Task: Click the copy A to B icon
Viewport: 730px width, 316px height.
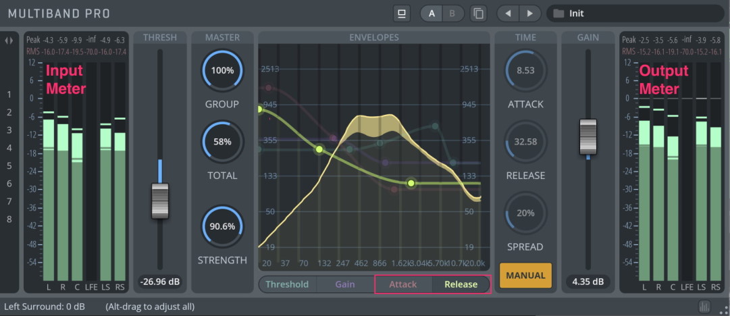Action: [478, 14]
